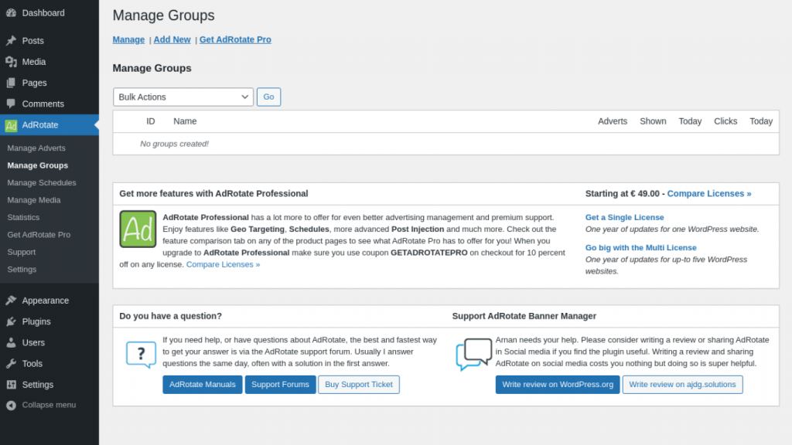Click the Users person icon
This screenshot has height=445, width=792.
tap(11, 342)
